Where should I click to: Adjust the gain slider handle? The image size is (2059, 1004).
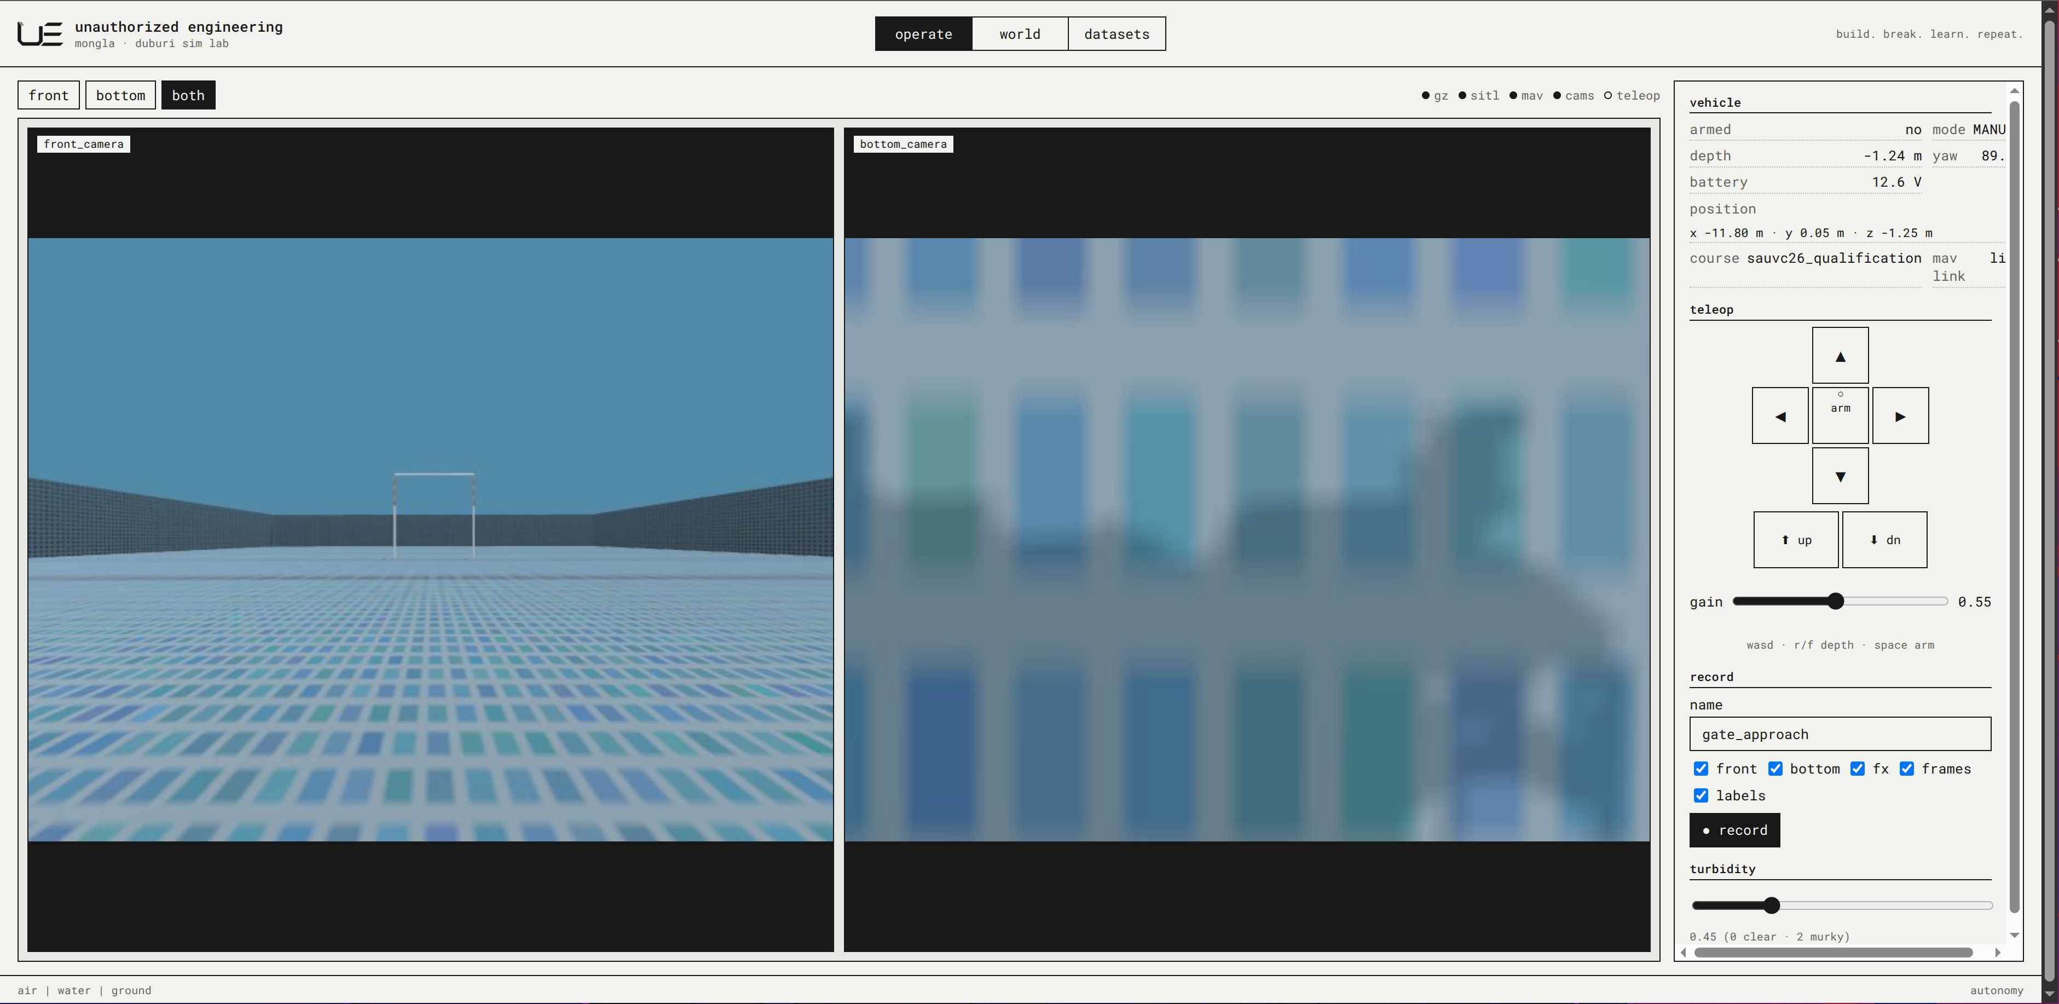[1836, 601]
